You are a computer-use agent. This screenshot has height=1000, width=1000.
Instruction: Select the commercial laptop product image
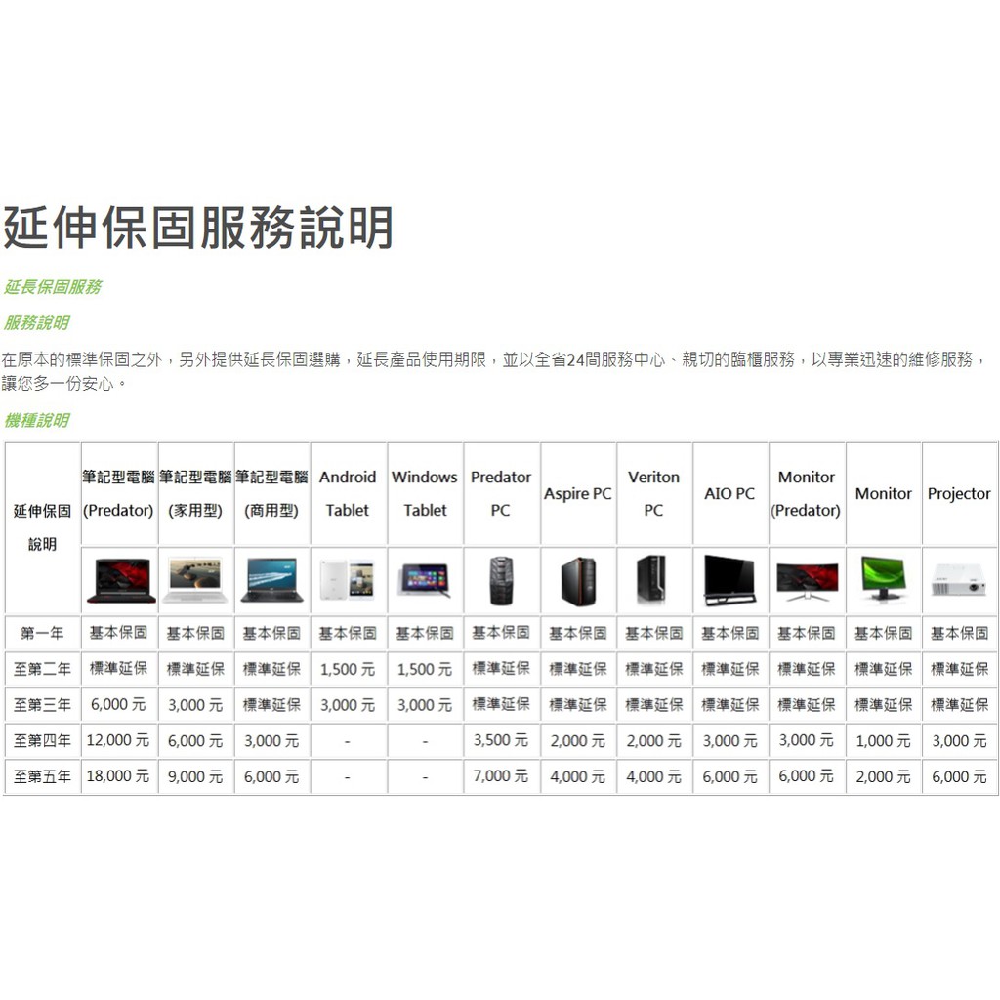(271, 580)
